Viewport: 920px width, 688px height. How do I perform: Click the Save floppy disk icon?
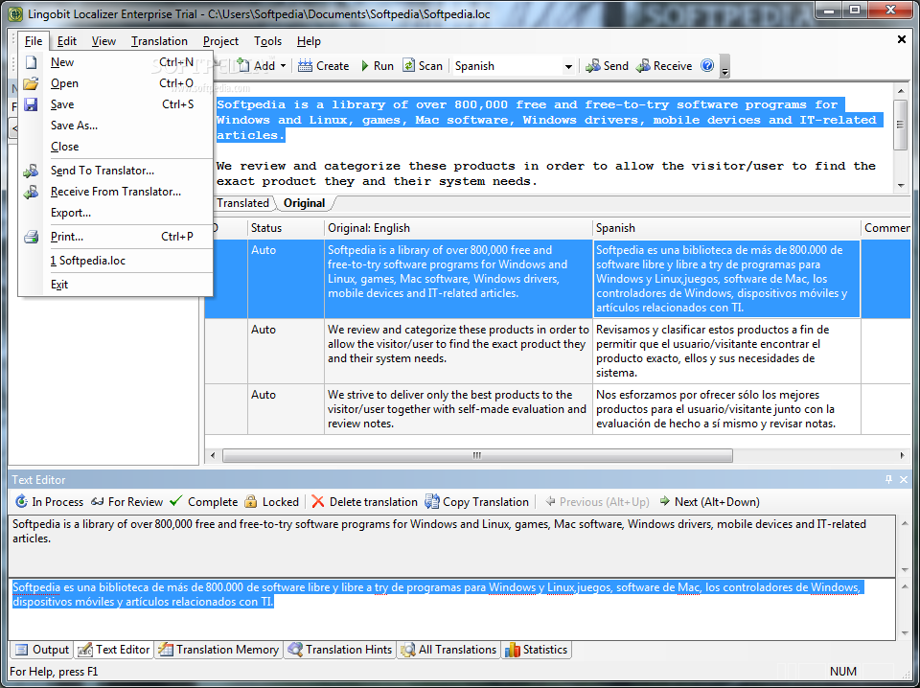(x=31, y=104)
